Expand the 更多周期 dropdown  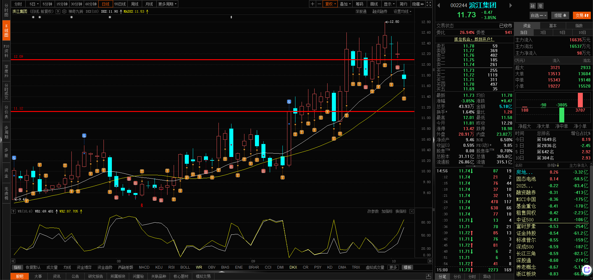point(167,4)
